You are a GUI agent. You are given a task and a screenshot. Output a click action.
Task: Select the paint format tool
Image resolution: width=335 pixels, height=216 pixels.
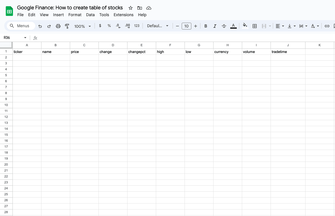click(67, 26)
